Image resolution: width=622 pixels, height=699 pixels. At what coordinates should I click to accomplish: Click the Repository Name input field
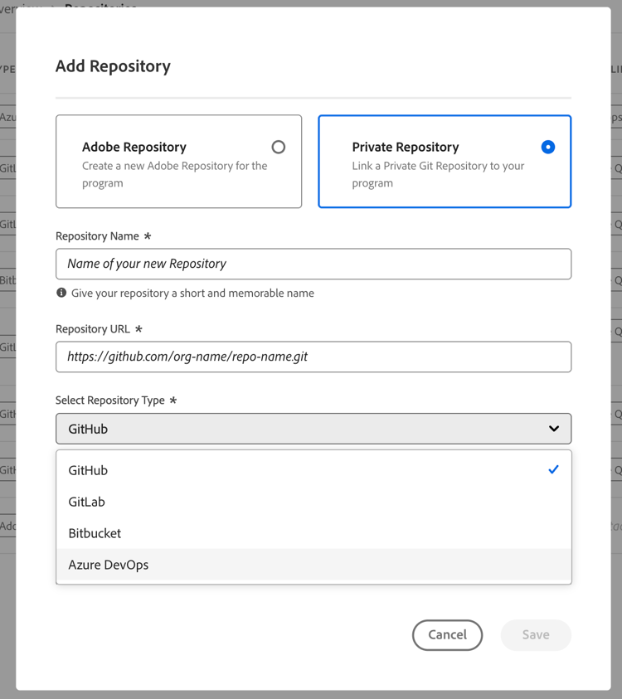[313, 264]
